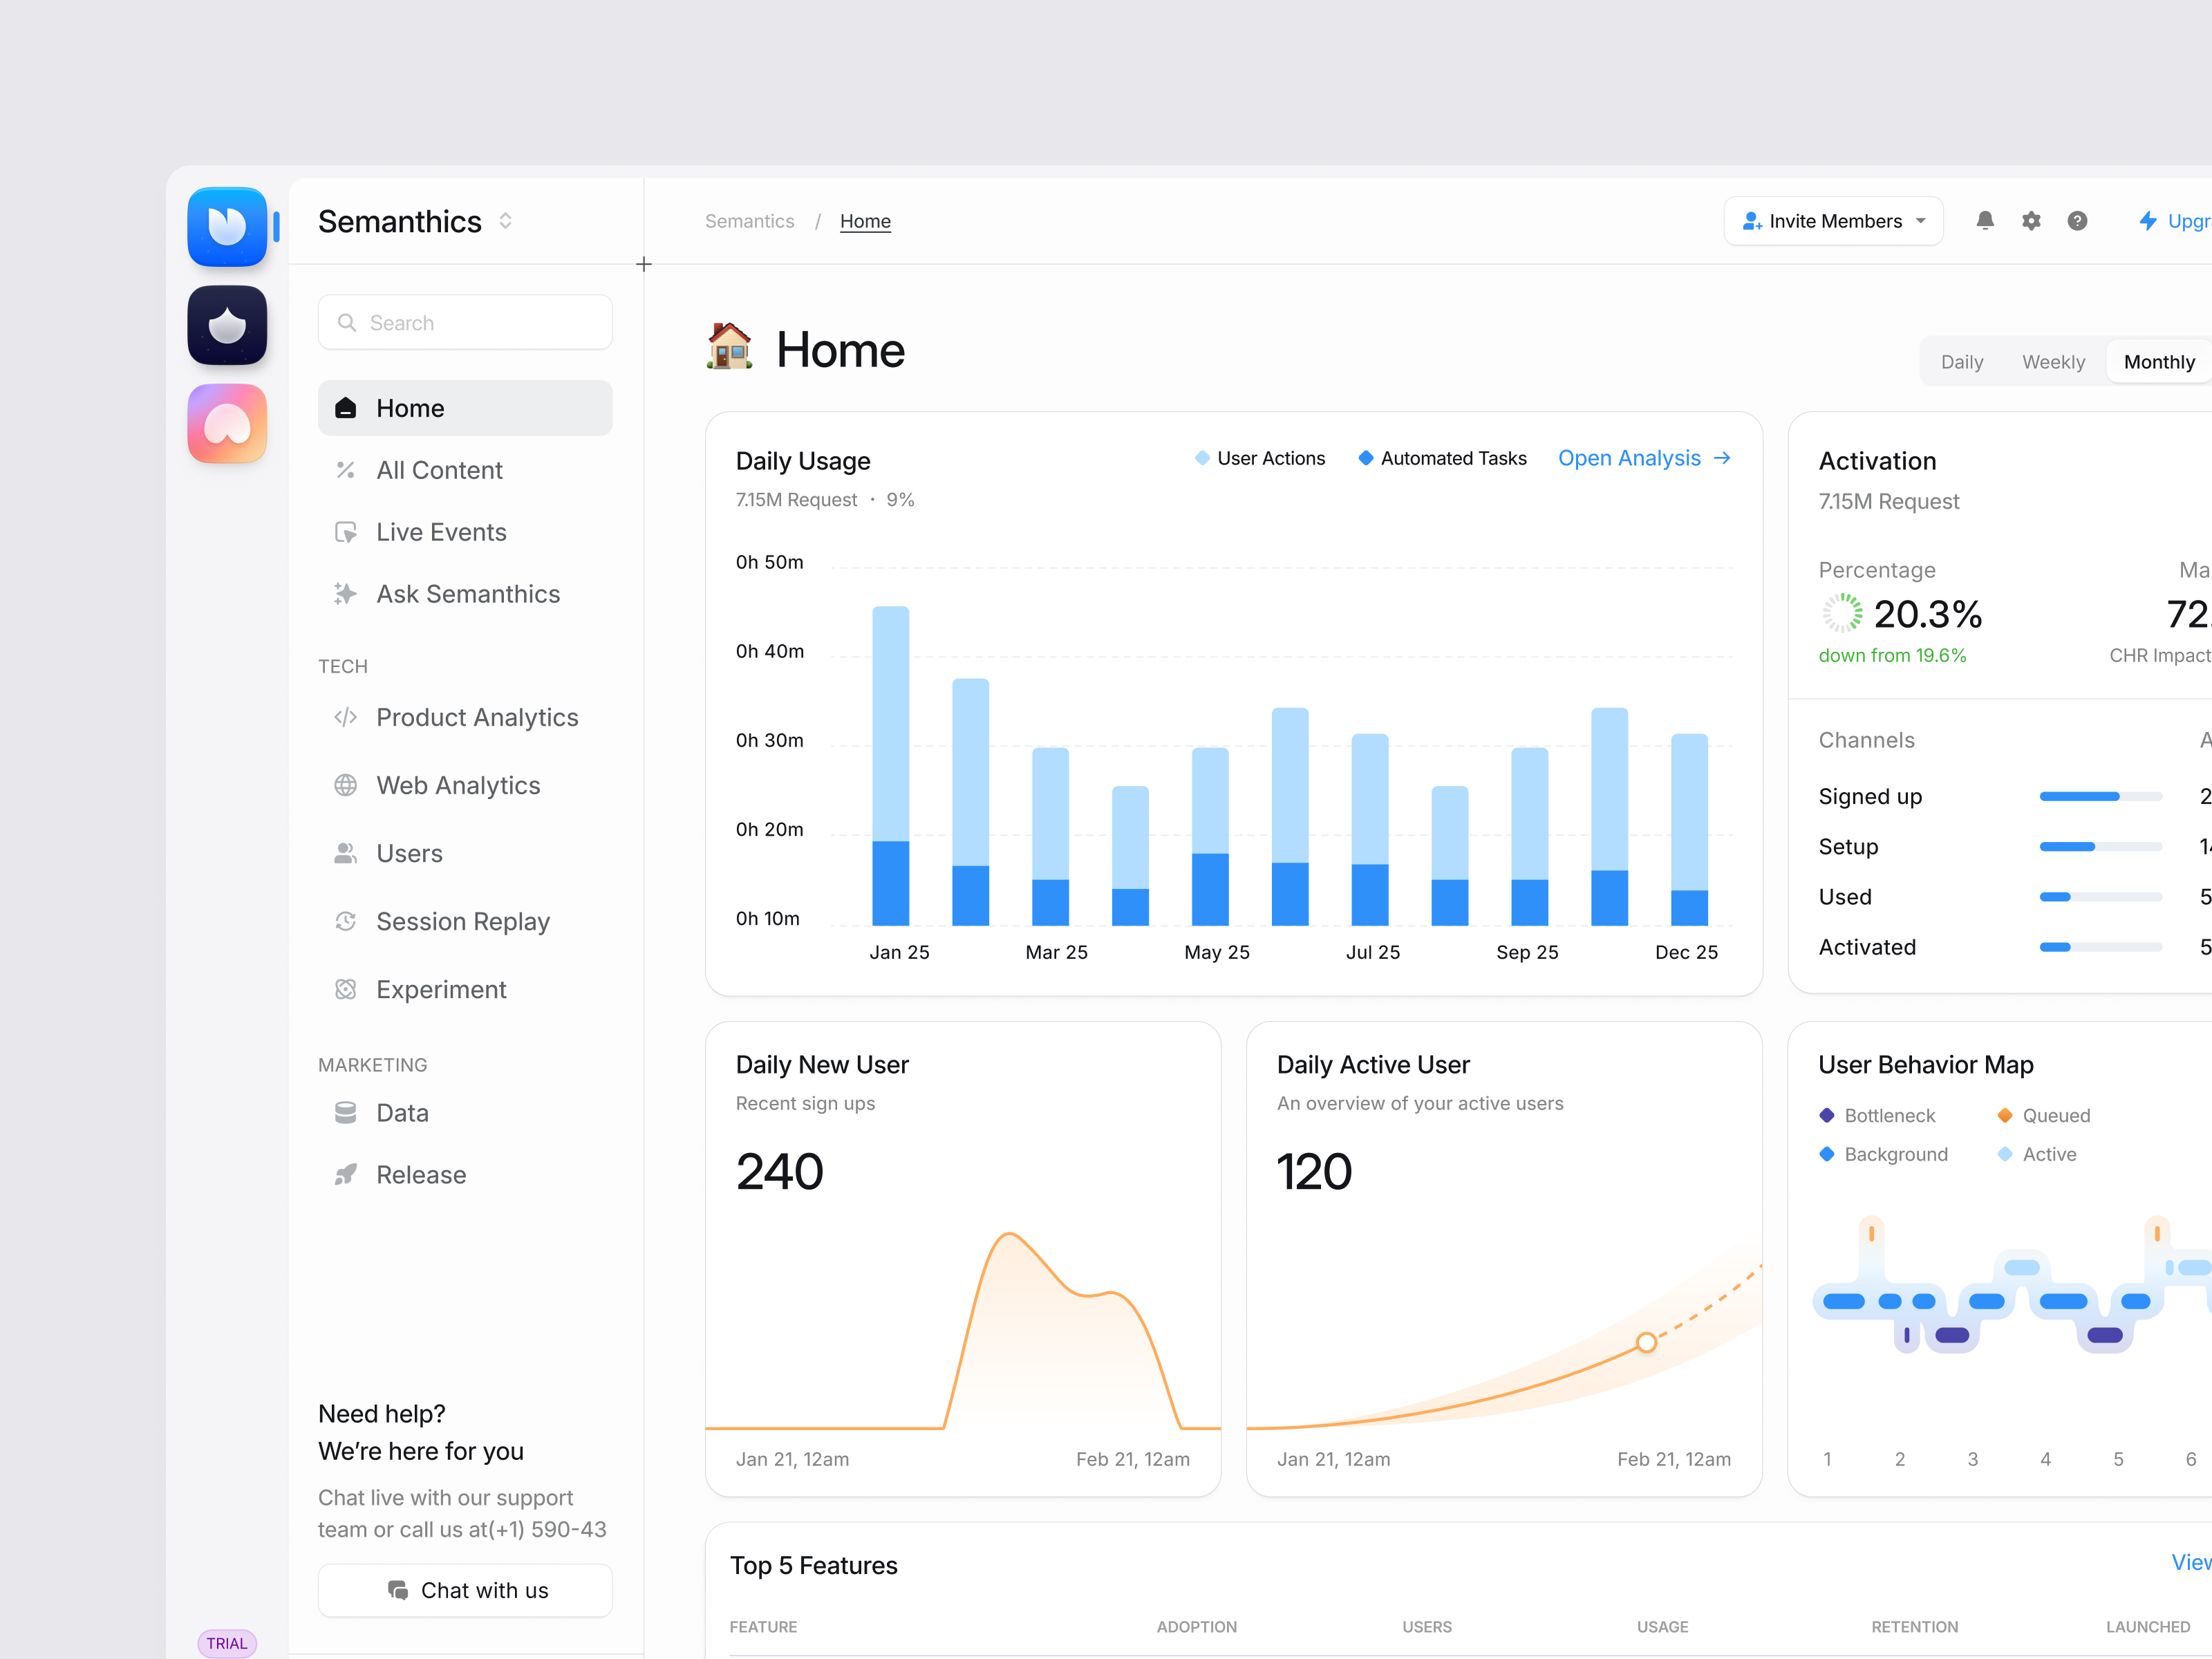
Task: Expand the Semanthics workspace switcher
Action: pos(506,221)
